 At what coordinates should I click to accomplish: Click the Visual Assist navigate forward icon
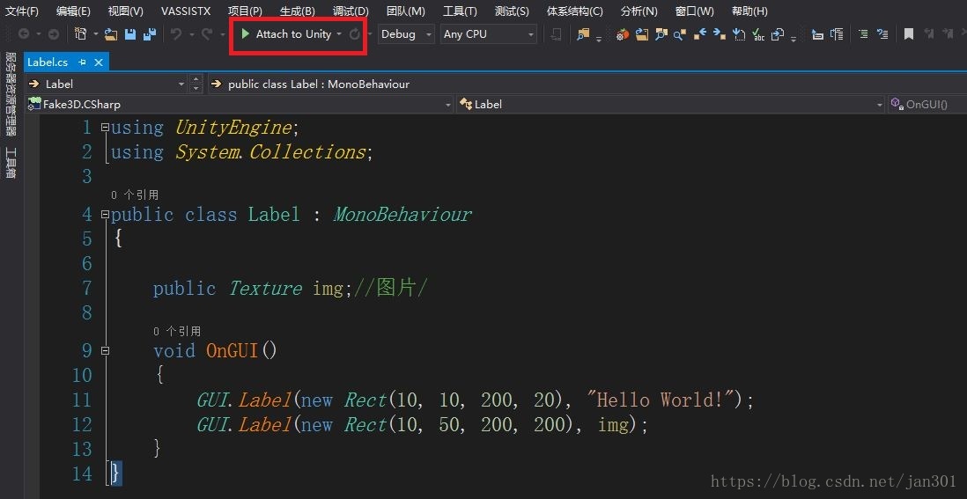tap(719, 34)
